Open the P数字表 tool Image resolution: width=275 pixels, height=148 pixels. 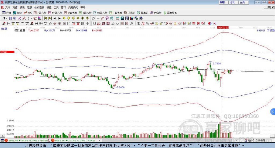pos(71,13)
